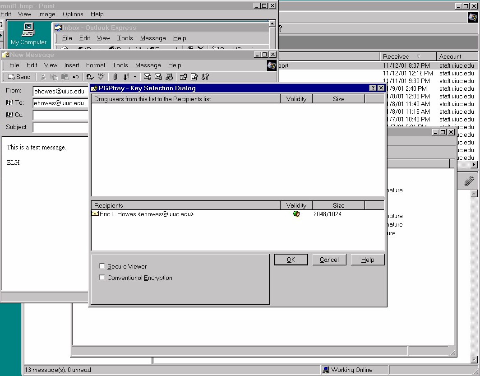The width and height of the screenshot is (480, 376).
Task: Click Cancel in the Key Selection Dialog
Action: 329,260
